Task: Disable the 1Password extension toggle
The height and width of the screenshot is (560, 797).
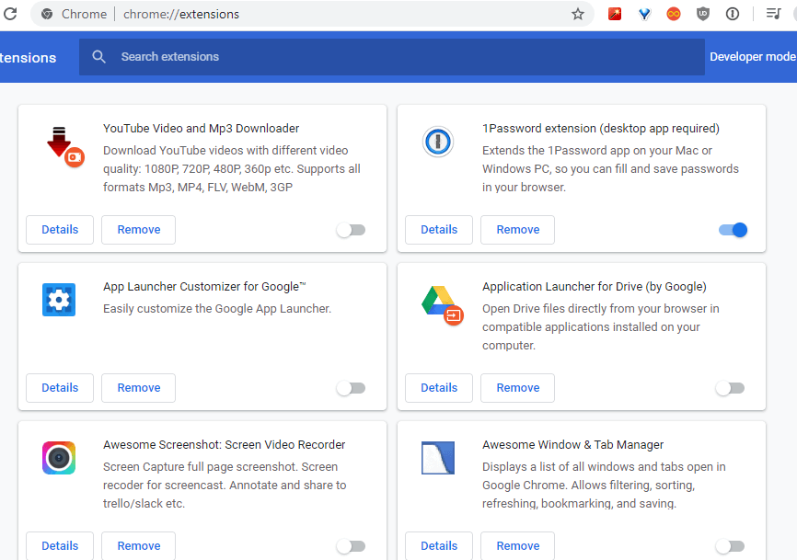Action: 732,229
